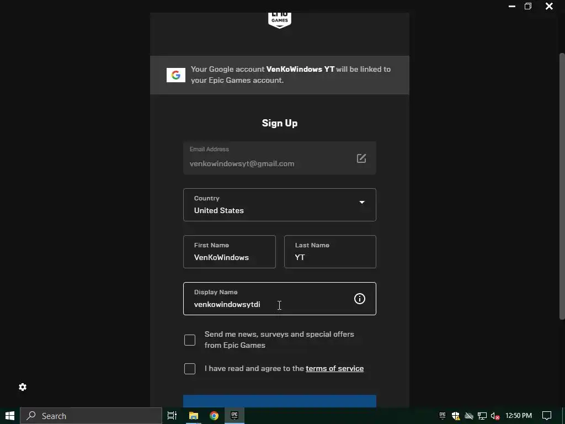The height and width of the screenshot is (424, 565).
Task: Open Windows Start menu
Action: [10, 416]
